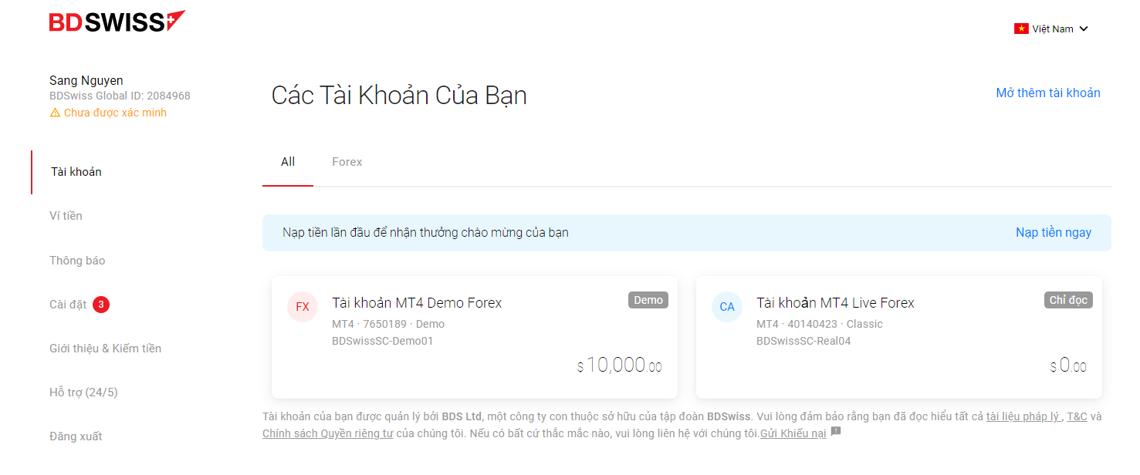This screenshot has height=475, width=1140.
Task: Open the Tài khoản MT4 Live Forex card title
Action: point(835,303)
